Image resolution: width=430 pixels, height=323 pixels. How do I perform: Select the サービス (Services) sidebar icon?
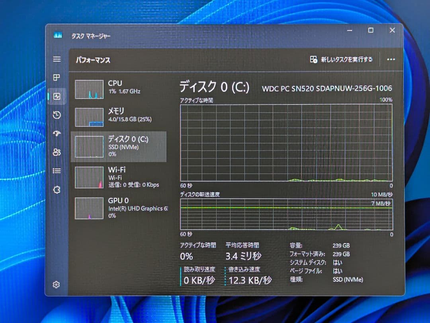coord(57,190)
